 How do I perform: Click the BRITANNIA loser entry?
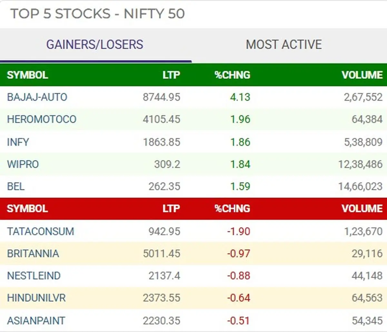(x=32, y=254)
